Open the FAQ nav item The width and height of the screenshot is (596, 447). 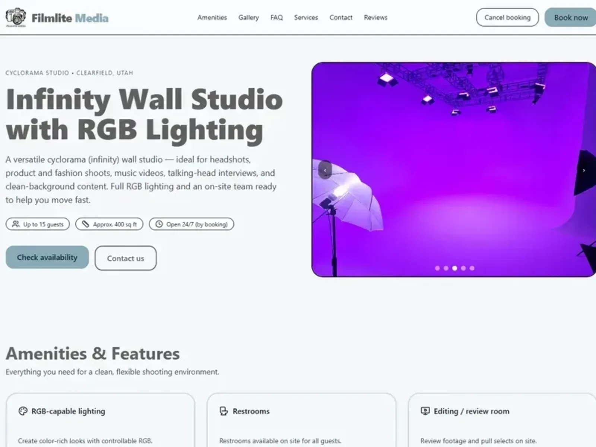tap(276, 18)
